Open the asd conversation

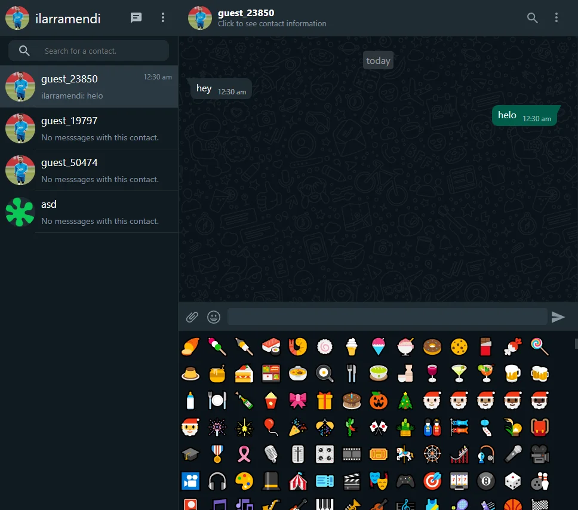coord(89,212)
